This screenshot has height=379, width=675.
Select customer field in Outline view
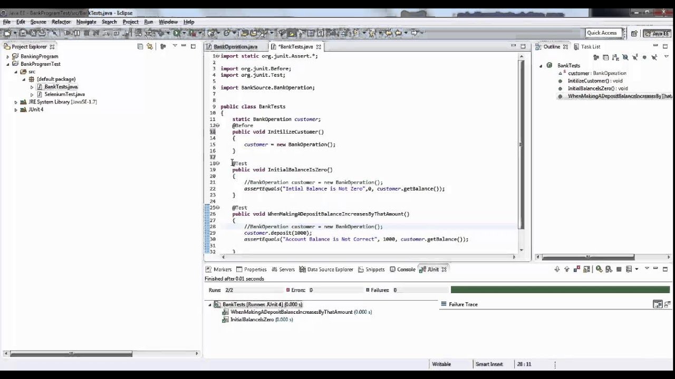tap(597, 74)
